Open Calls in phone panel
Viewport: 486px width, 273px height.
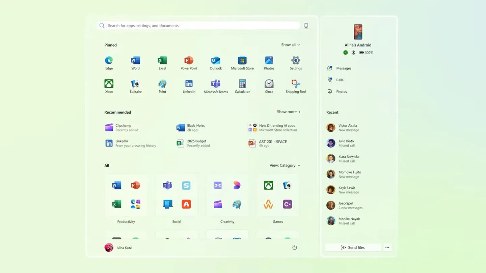[335, 80]
